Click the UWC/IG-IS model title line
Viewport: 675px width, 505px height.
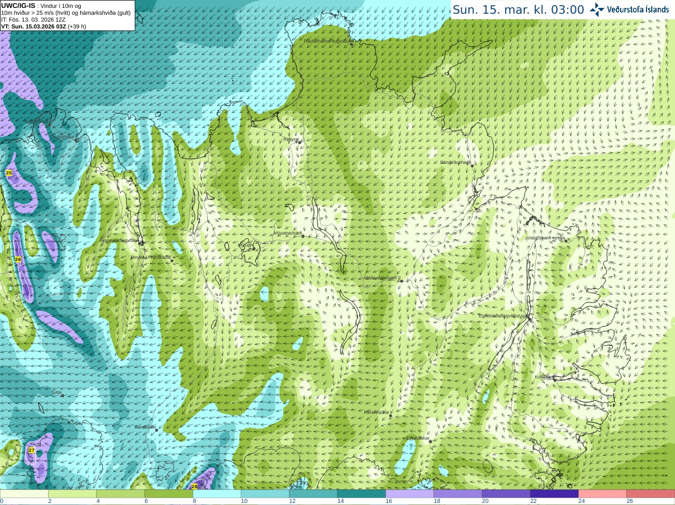click(x=41, y=6)
